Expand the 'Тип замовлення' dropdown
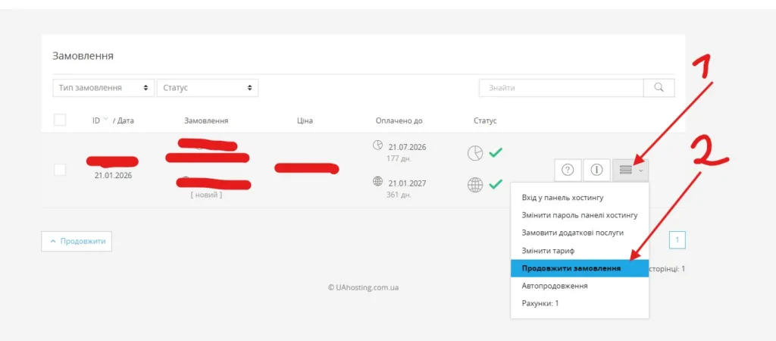 click(x=103, y=88)
